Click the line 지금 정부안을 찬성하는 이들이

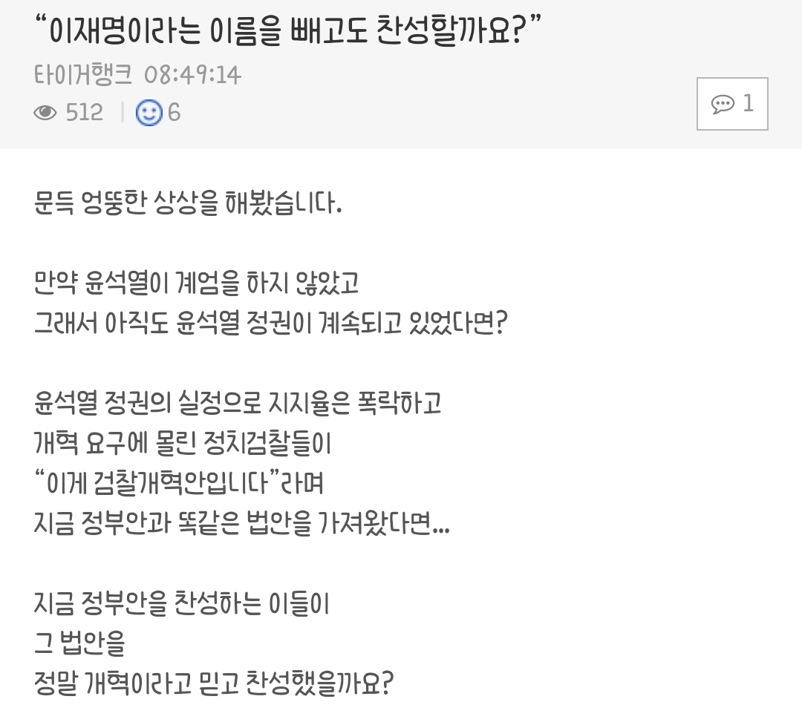tap(182, 603)
